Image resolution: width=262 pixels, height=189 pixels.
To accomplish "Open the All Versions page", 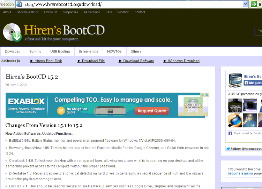I will coord(92,12).
